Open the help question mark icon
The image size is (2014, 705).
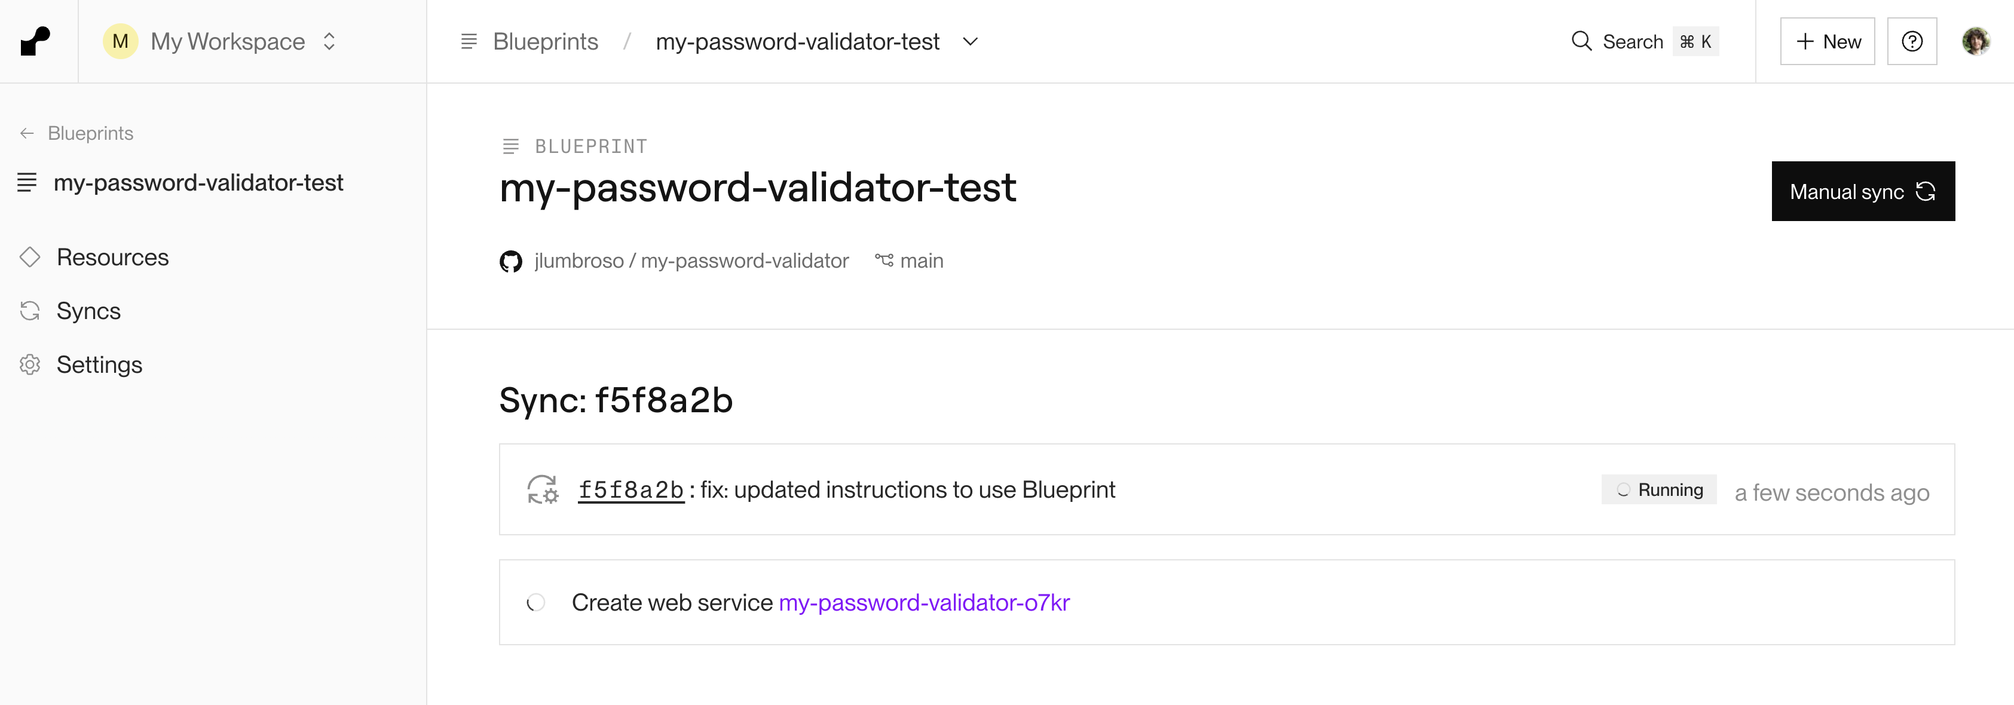[1912, 41]
